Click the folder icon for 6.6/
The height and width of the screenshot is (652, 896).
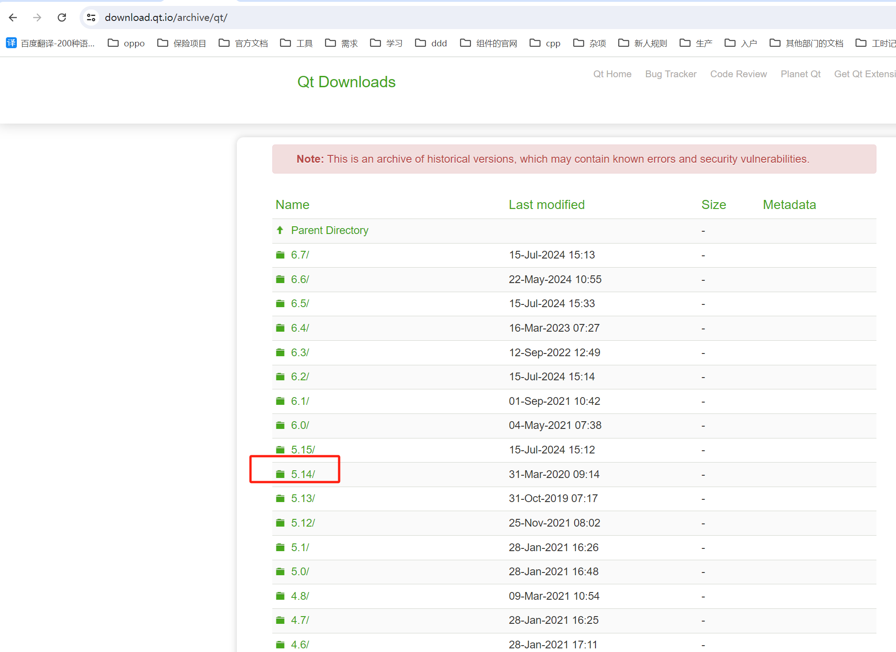tap(280, 279)
